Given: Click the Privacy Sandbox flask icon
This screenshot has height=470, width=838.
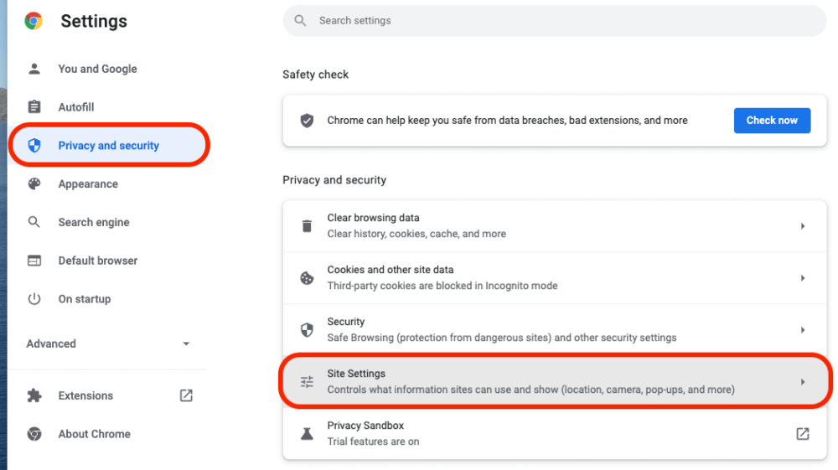Looking at the screenshot, I should 307,434.
